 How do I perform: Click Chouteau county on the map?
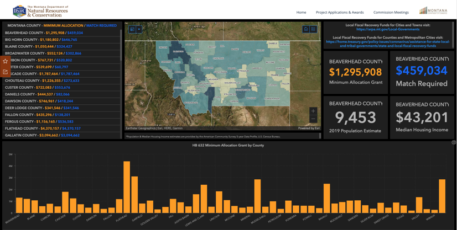(x=219, y=60)
